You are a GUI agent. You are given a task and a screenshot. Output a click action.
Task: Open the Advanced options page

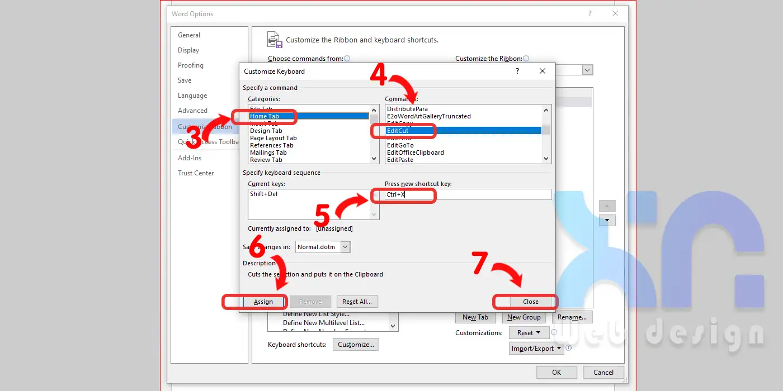click(192, 111)
